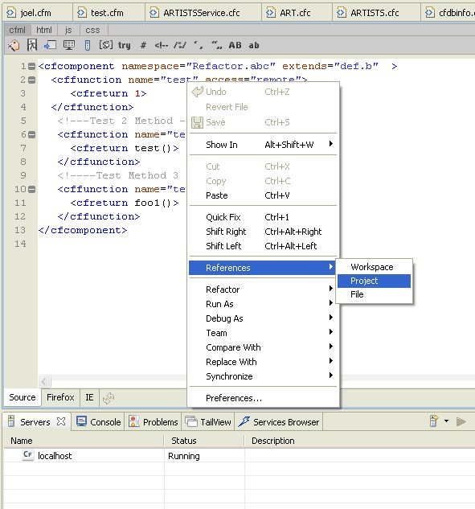Open the Services Browser tab
Viewport: 475px width, 509px height.
[x=279, y=421]
